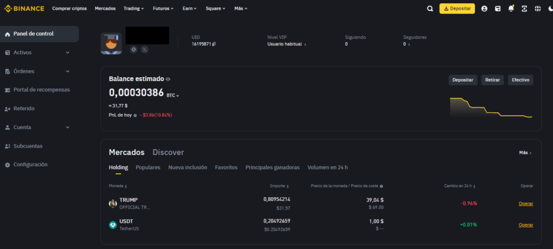
Task: Open the profile account icon in header
Action: [x=484, y=9]
